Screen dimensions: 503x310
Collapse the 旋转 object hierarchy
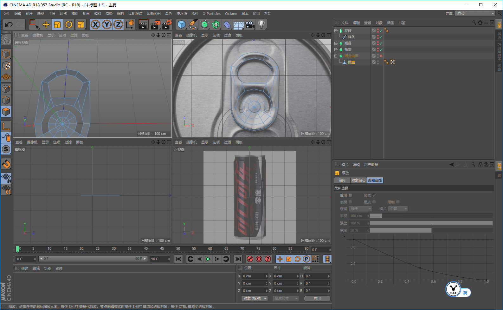[x=336, y=30]
